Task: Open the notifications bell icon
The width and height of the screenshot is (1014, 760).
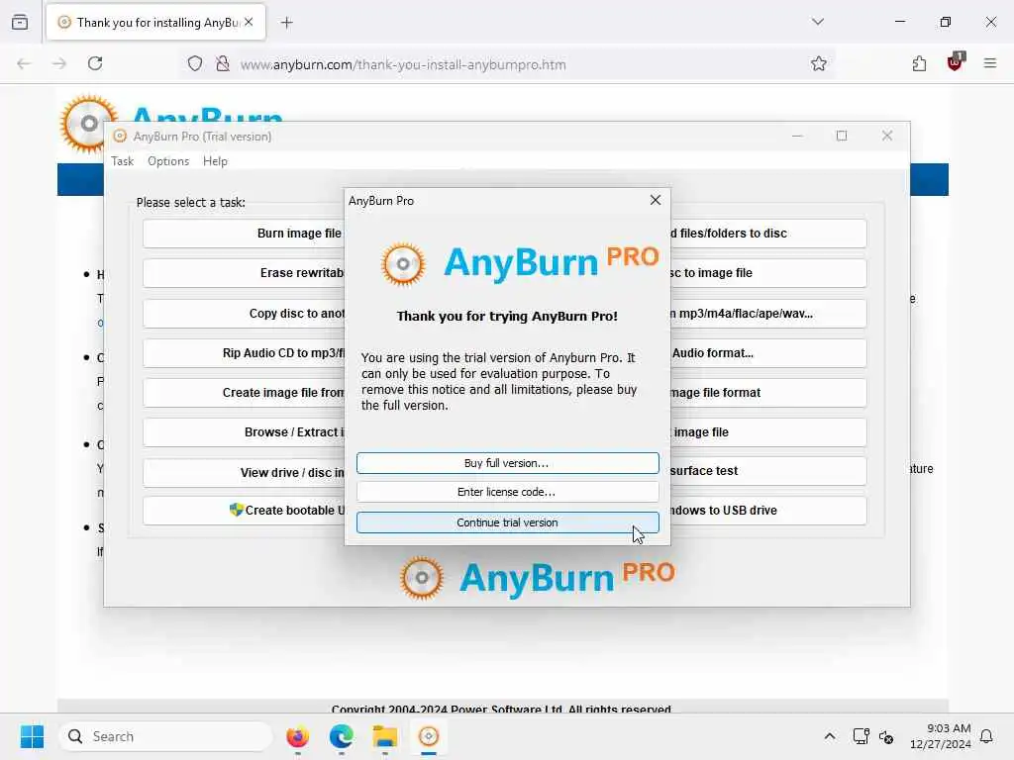Action: (987, 736)
